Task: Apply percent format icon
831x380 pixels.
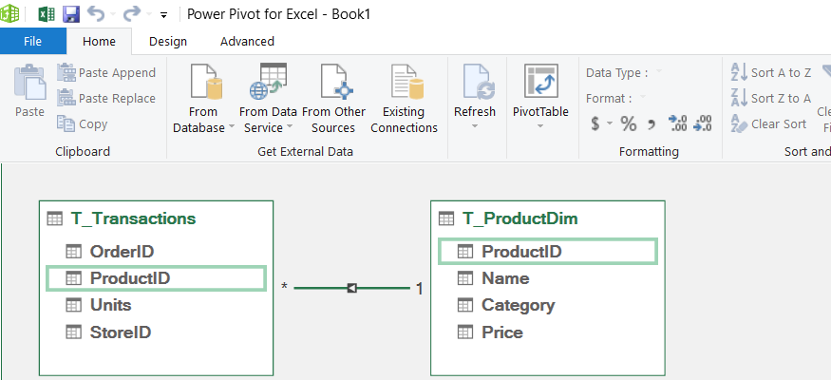Action: (629, 124)
